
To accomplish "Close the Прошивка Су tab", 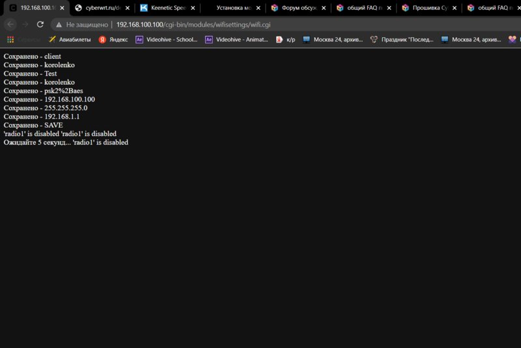I will coord(455,8).
